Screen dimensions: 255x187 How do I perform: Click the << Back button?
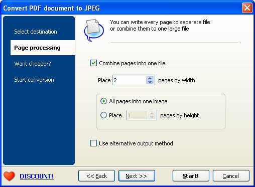pos(96,176)
